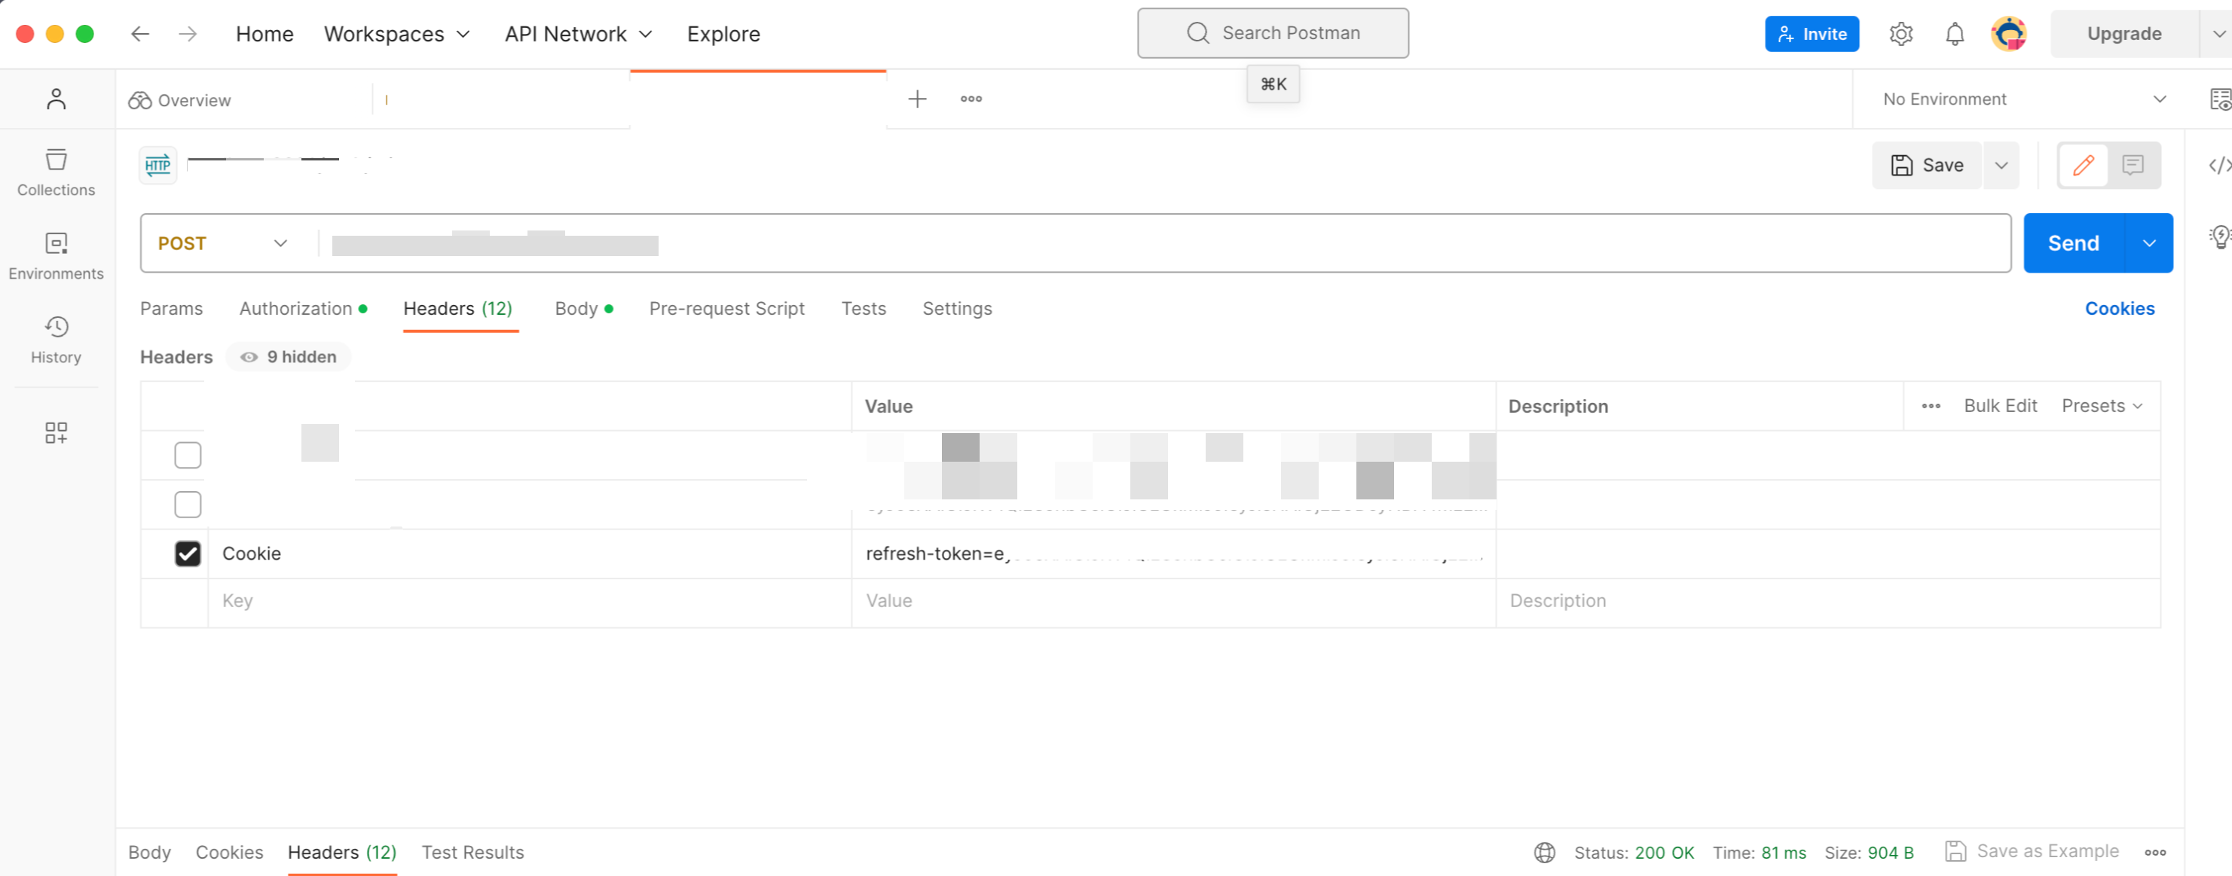Screen dimensions: 2232x876
Task: Open the code snippet panel icon
Action: point(2219,165)
